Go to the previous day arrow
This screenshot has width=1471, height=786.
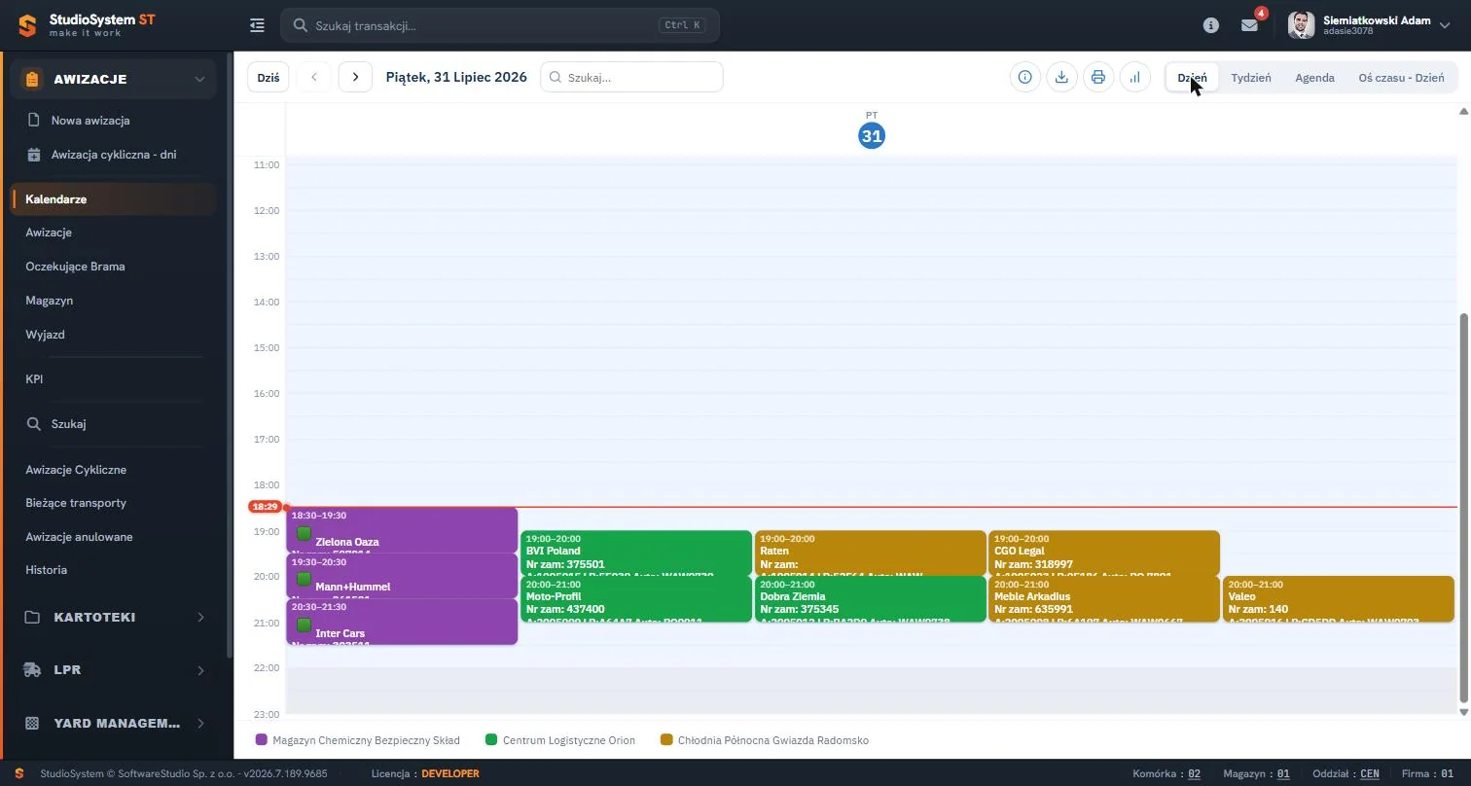pyautogui.click(x=313, y=77)
